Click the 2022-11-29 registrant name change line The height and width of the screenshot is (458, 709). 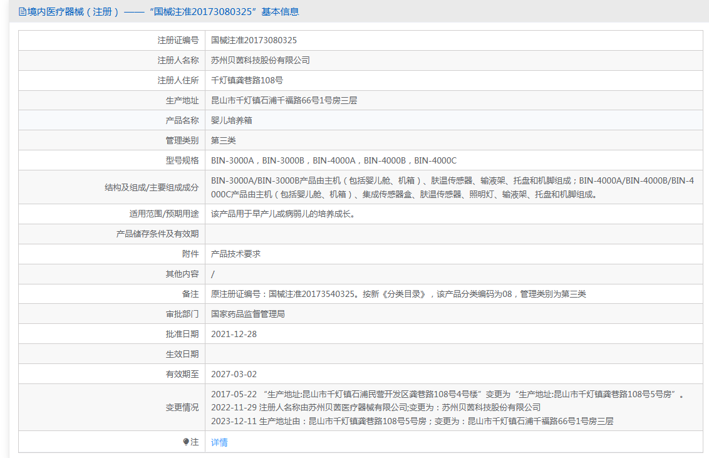[376, 407]
